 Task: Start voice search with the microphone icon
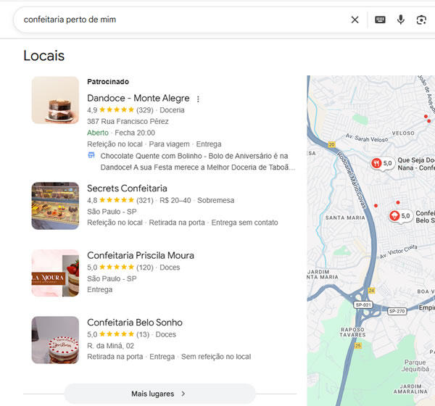(x=401, y=20)
